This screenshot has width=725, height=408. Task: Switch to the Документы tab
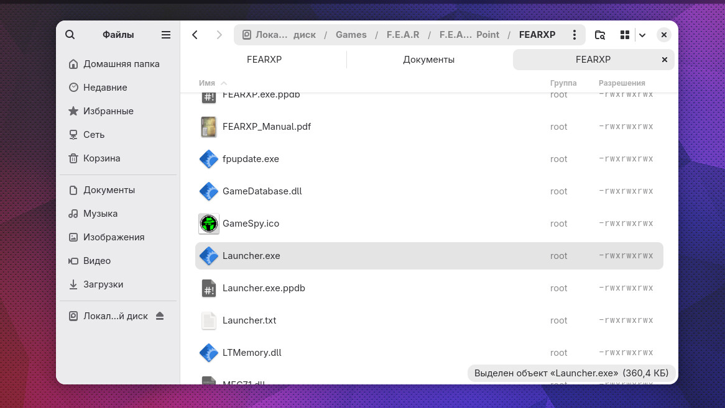428,60
